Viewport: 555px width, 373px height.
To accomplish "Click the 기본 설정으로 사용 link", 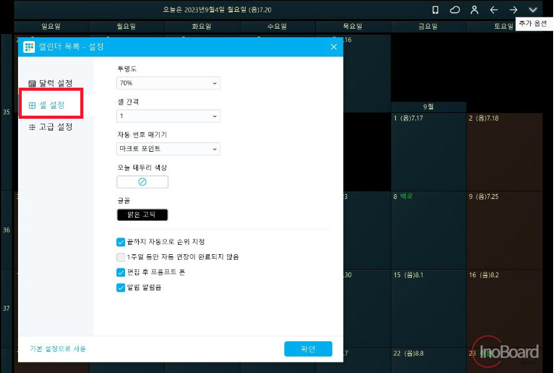I will [58, 349].
